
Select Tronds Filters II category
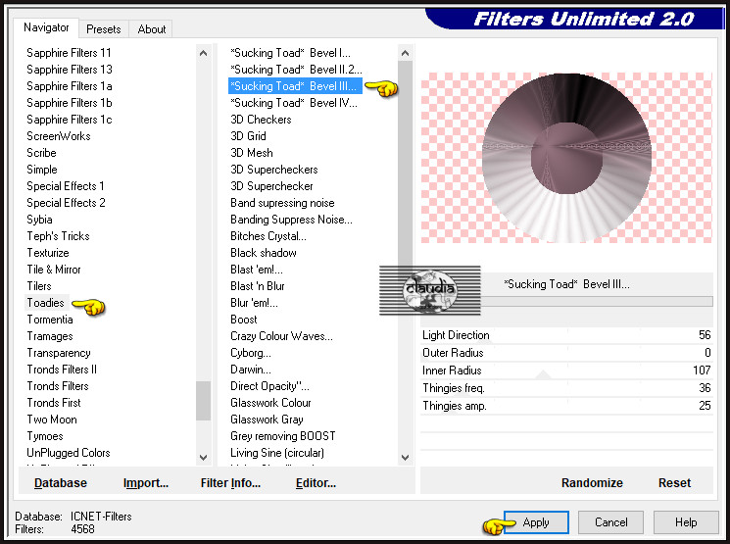tap(62, 370)
